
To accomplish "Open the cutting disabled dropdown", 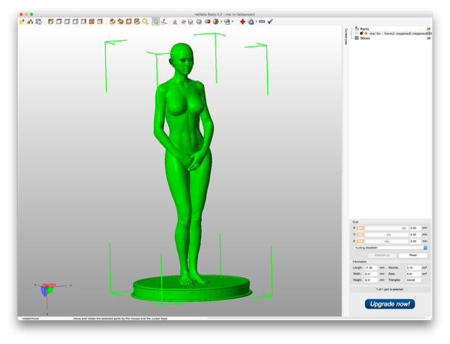I will (390, 247).
